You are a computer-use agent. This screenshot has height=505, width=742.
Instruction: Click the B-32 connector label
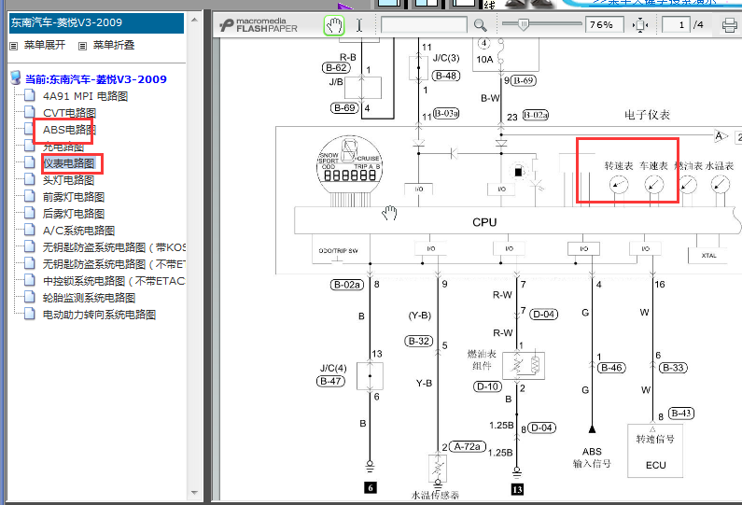[419, 341]
